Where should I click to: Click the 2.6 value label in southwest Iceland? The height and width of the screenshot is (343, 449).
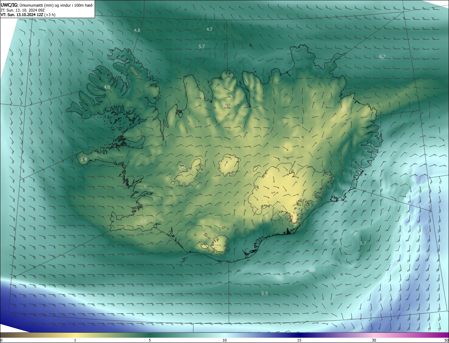coord(143,221)
